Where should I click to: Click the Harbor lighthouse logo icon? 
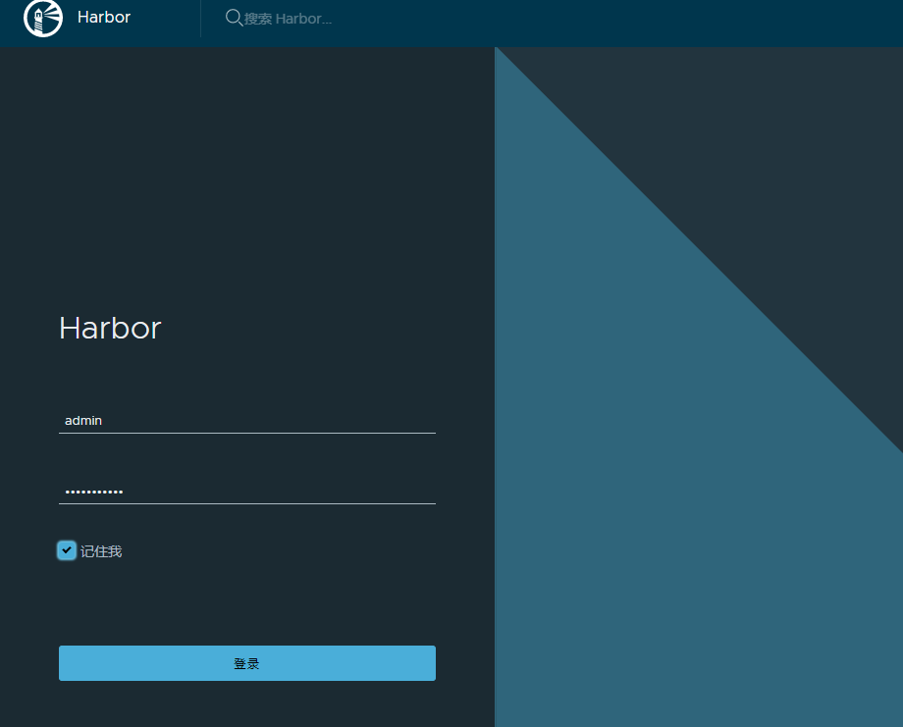click(x=43, y=18)
